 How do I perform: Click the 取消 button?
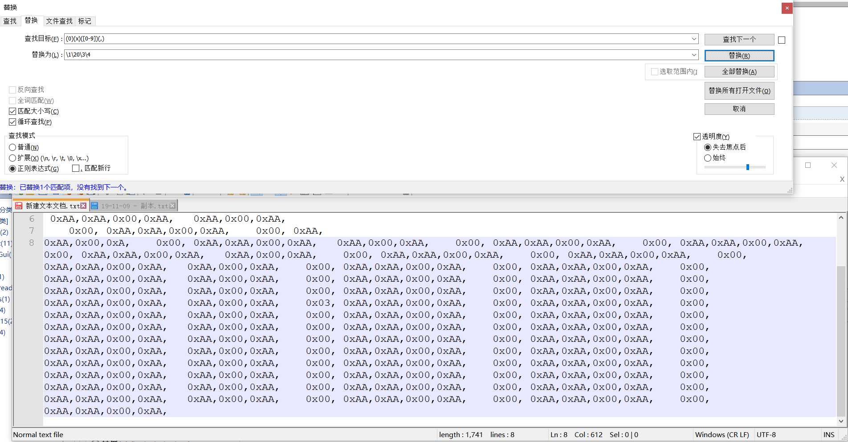[739, 109]
